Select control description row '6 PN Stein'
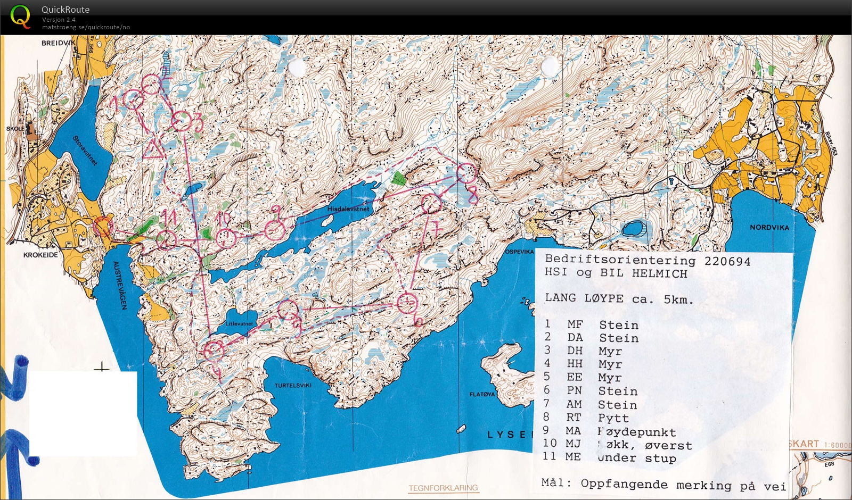852x500 pixels. (x=591, y=390)
